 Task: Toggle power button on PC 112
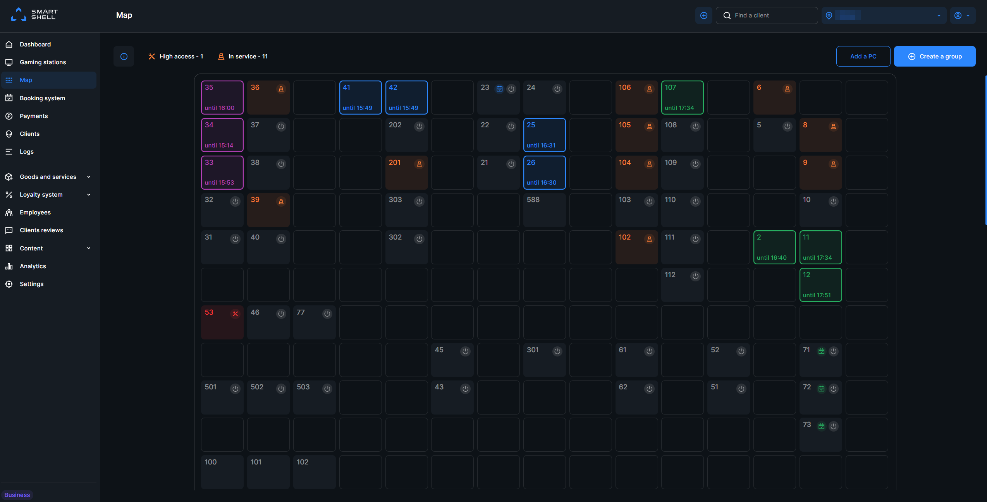pos(696,276)
